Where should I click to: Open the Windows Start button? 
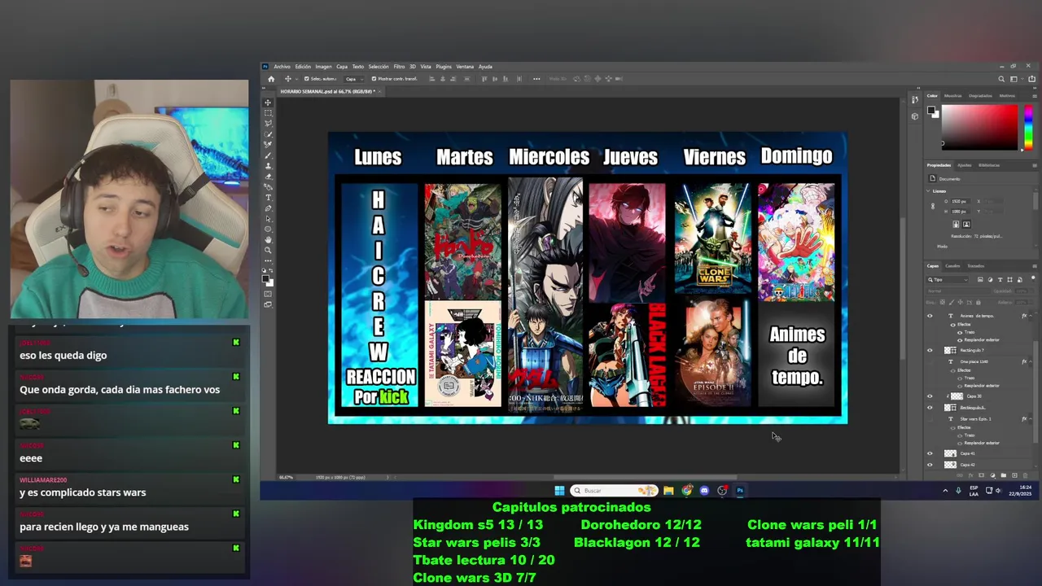point(559,491)
